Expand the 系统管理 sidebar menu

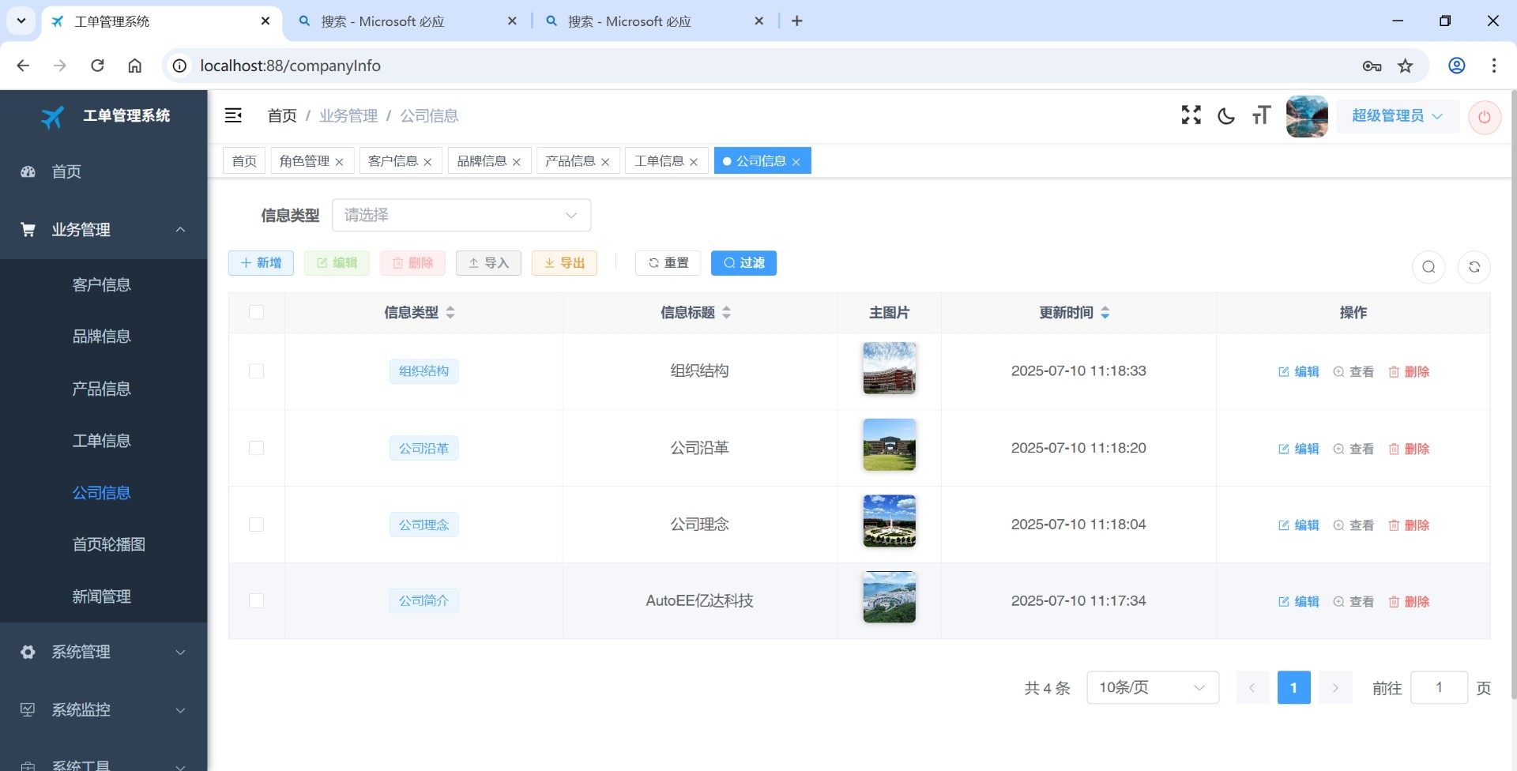click(104, 652)
